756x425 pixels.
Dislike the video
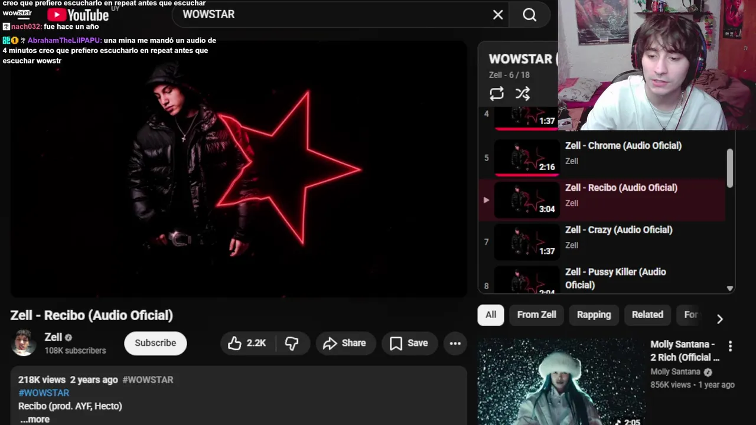292,343
